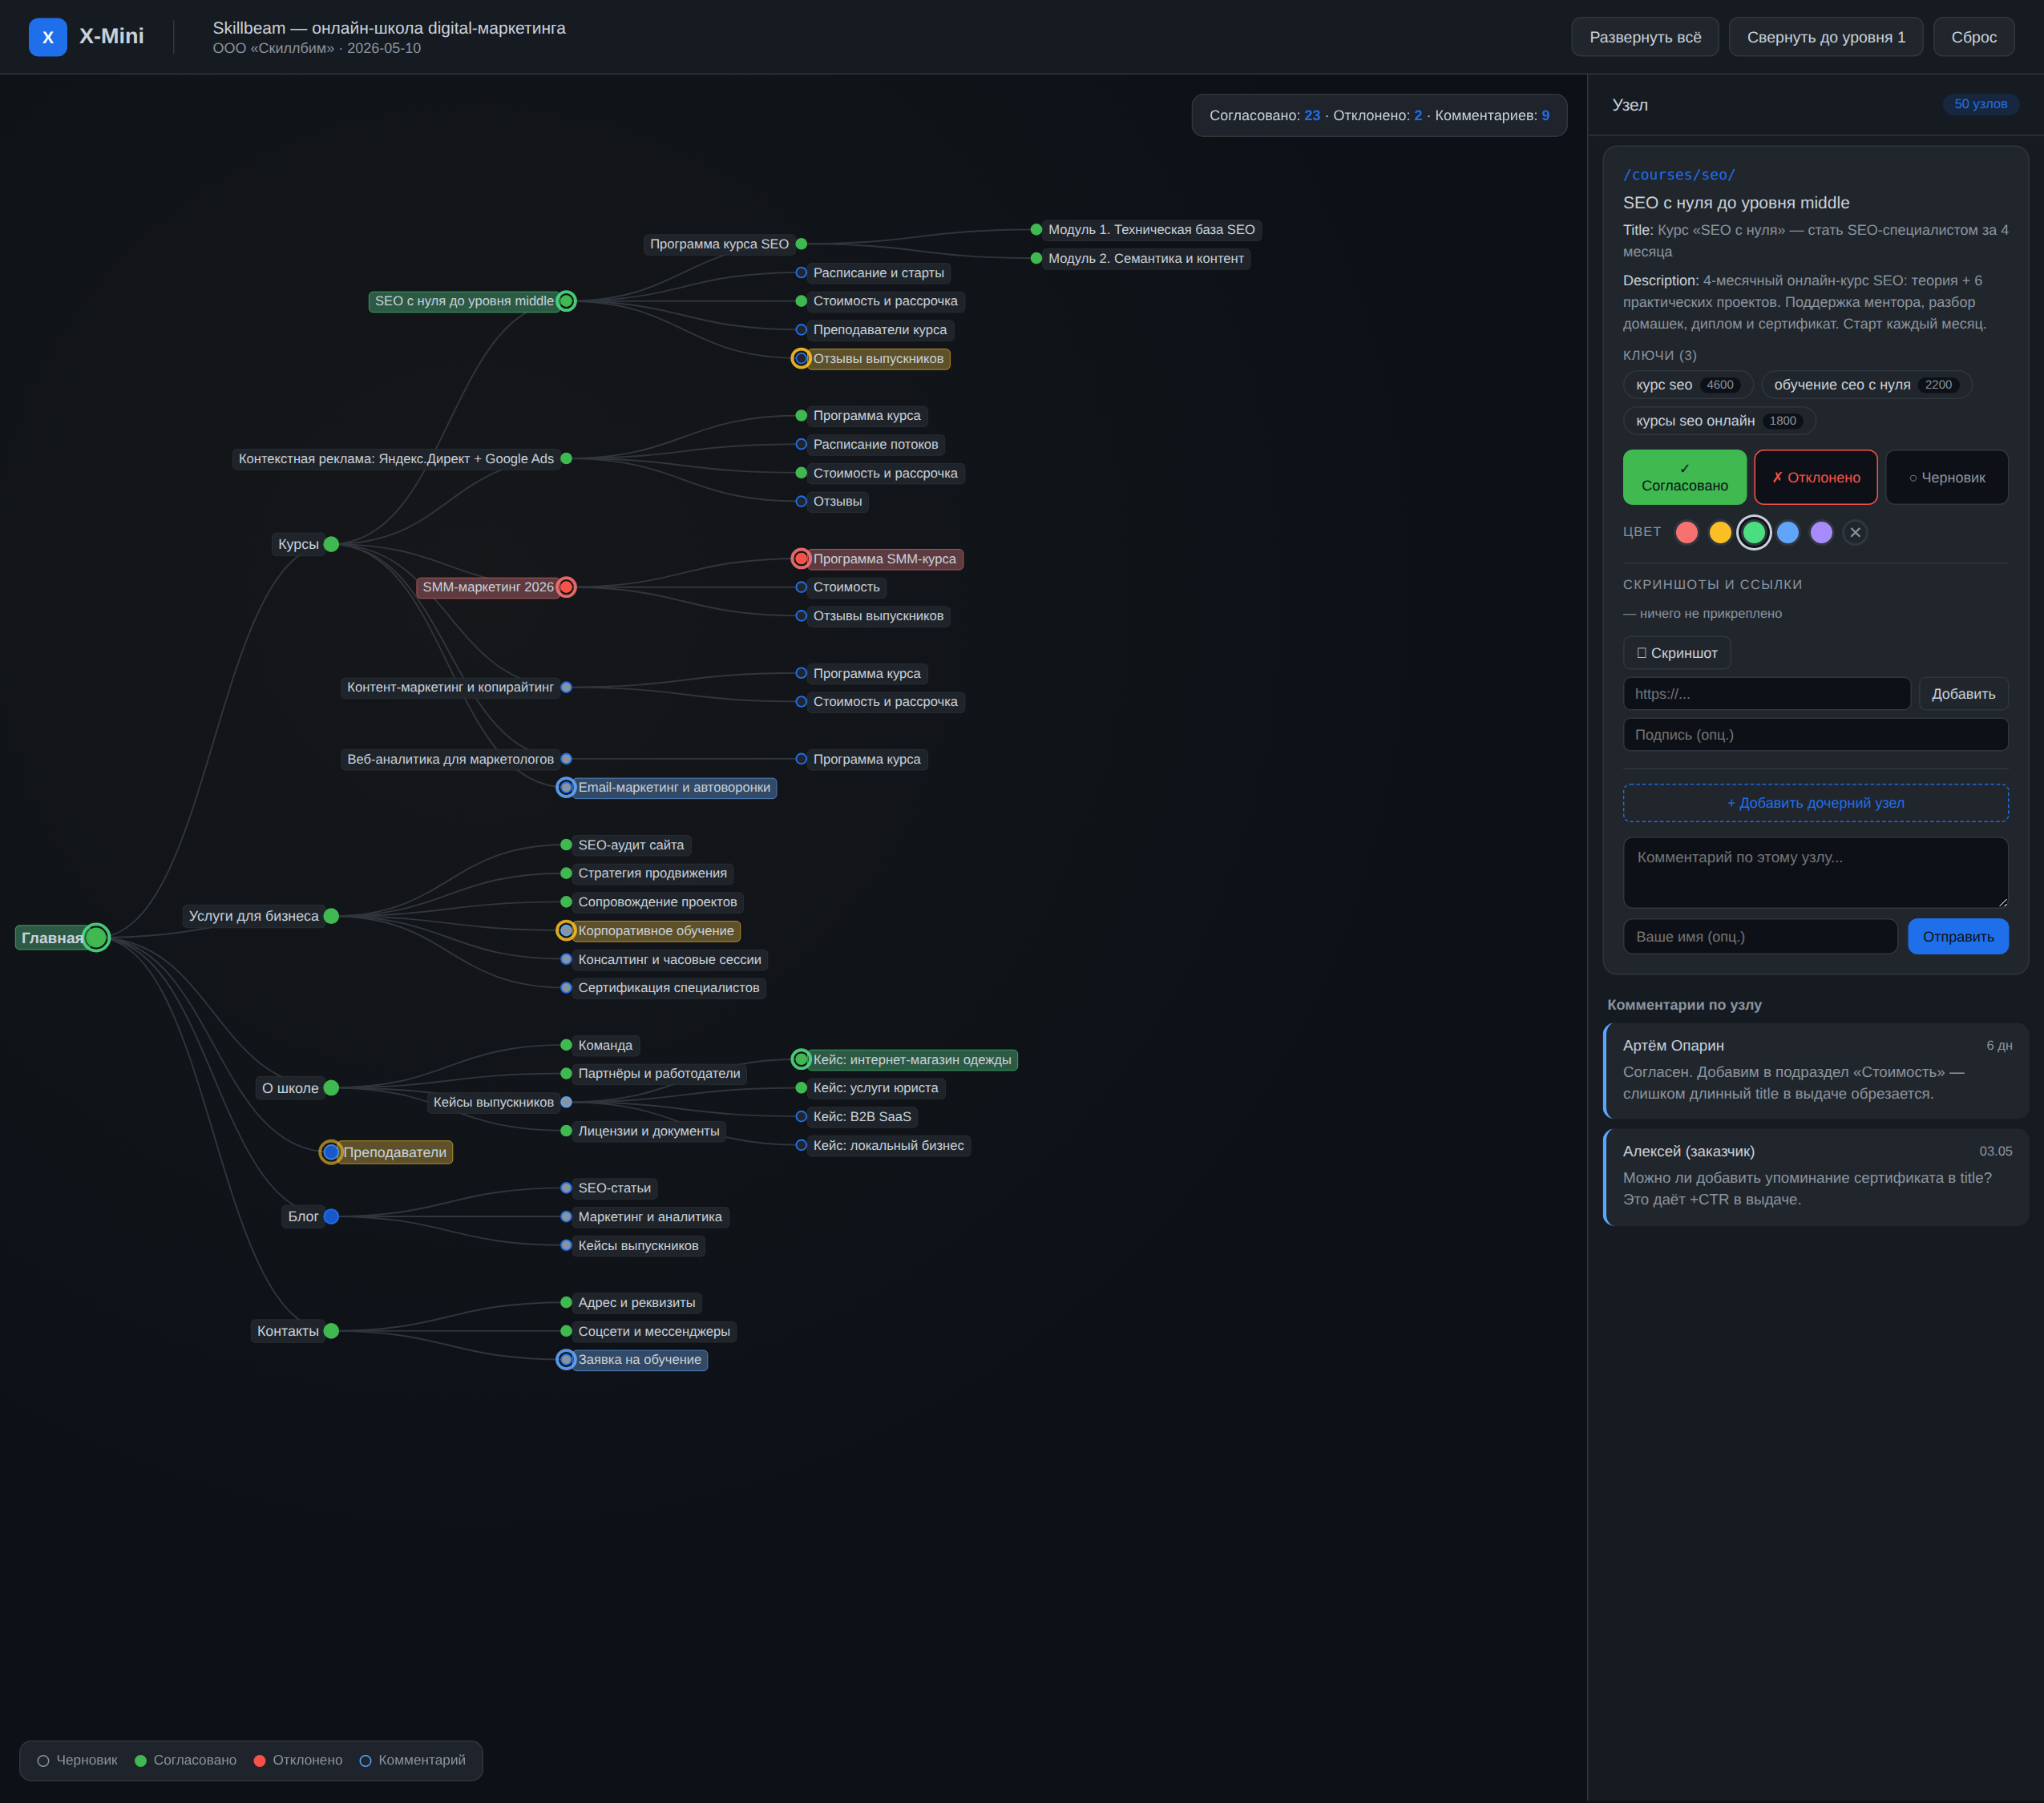2044x1803 pixels.
Task: Click Свернуть до уровня 1
Action: click(1825, 37)
